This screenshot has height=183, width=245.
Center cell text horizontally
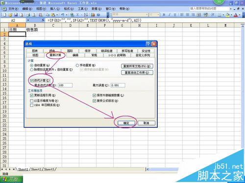(x=188, y=15)
